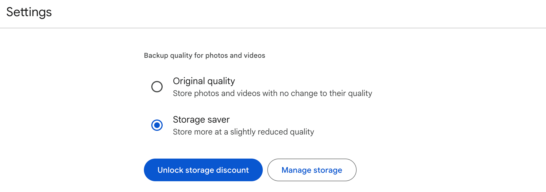Screen dimensions: 546x192
Task: Activate the solid blue storage discount button
Action: (x=203, y=170)
